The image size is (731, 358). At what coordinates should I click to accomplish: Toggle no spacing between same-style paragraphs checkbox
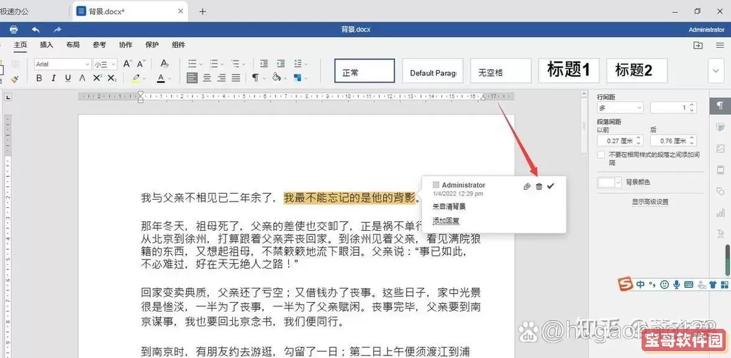(x=601, y=154)
